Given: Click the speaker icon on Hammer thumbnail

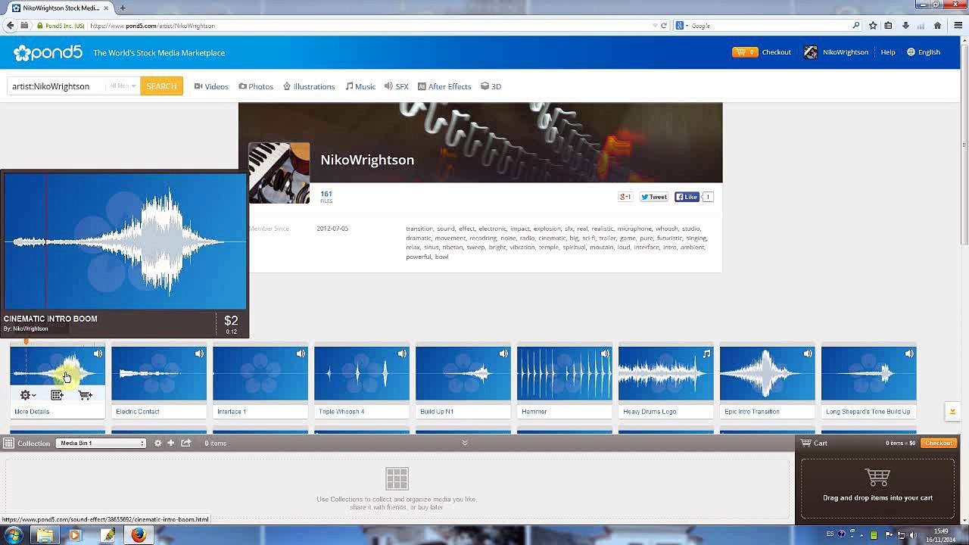Looking at the screenshot, I should coord(605,353).
